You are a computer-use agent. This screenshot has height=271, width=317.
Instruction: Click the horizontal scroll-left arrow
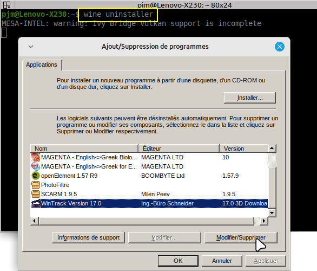coord(35,221)
